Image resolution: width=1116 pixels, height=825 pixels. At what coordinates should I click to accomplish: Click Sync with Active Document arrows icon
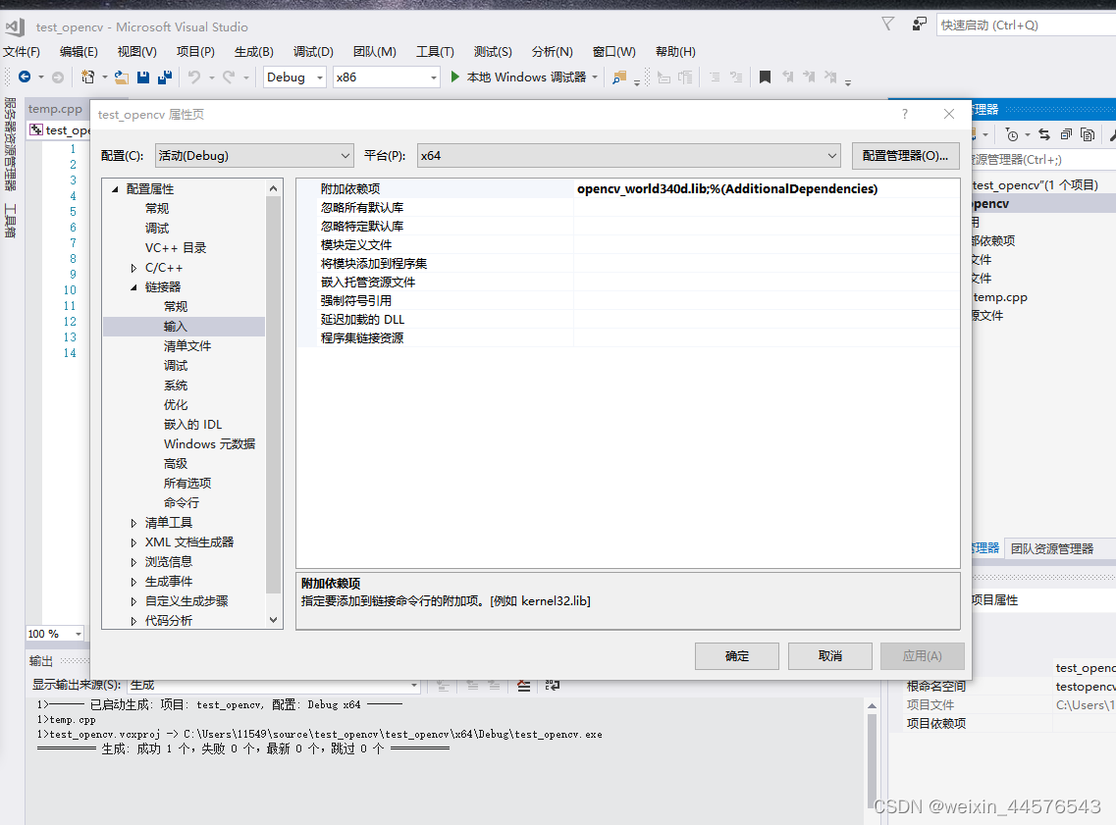(x=1044, y=134)
